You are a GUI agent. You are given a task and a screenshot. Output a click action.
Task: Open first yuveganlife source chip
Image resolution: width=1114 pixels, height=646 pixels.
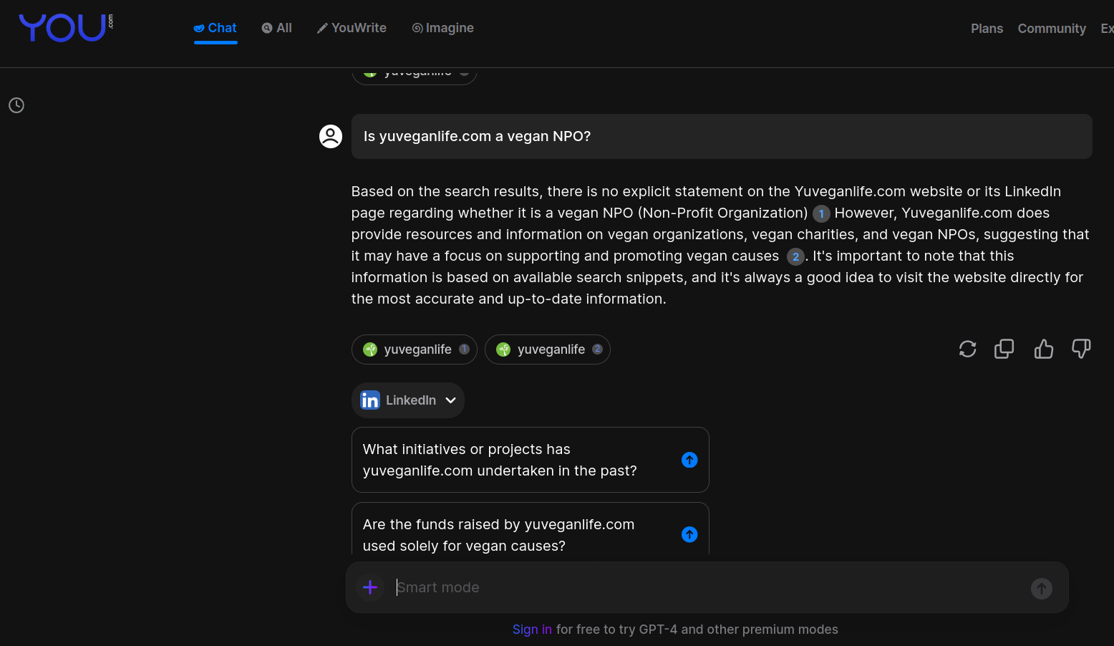tap(415, 349)
